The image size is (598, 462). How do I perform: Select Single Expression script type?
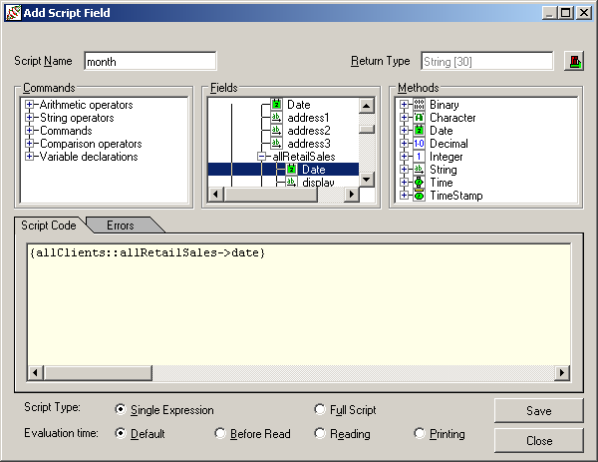click(121, 409)
